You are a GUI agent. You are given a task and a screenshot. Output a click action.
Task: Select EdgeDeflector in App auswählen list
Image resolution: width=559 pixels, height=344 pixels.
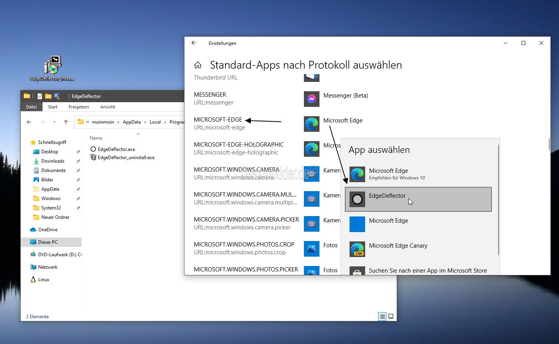pyautogui.click(x=418, y=199)
